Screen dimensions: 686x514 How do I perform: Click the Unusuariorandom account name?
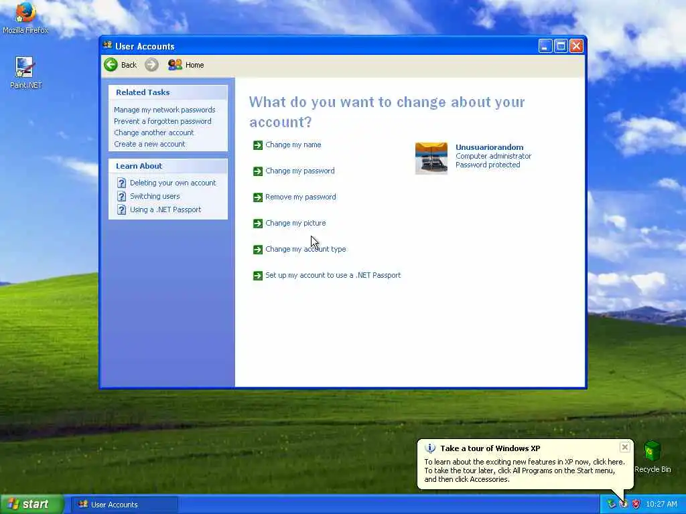click(x=490, y=147)
